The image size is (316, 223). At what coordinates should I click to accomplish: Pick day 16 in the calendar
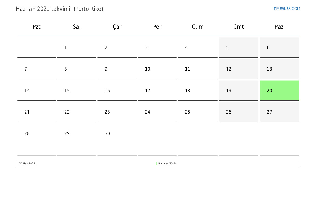pos(117,91)
